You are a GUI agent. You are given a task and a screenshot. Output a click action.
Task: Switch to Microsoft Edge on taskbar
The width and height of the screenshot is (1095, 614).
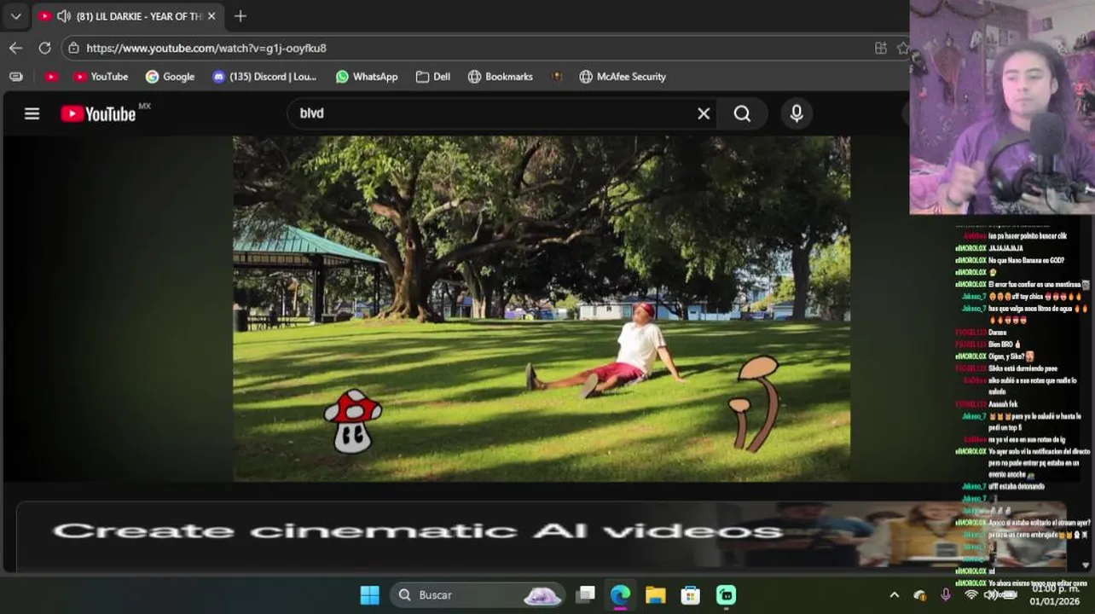click(x=620, y=594)
